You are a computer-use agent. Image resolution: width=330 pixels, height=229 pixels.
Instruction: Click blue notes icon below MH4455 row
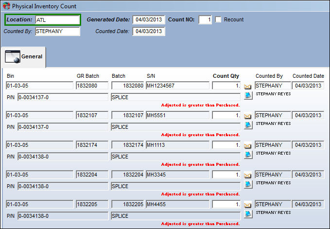[248, 214]
